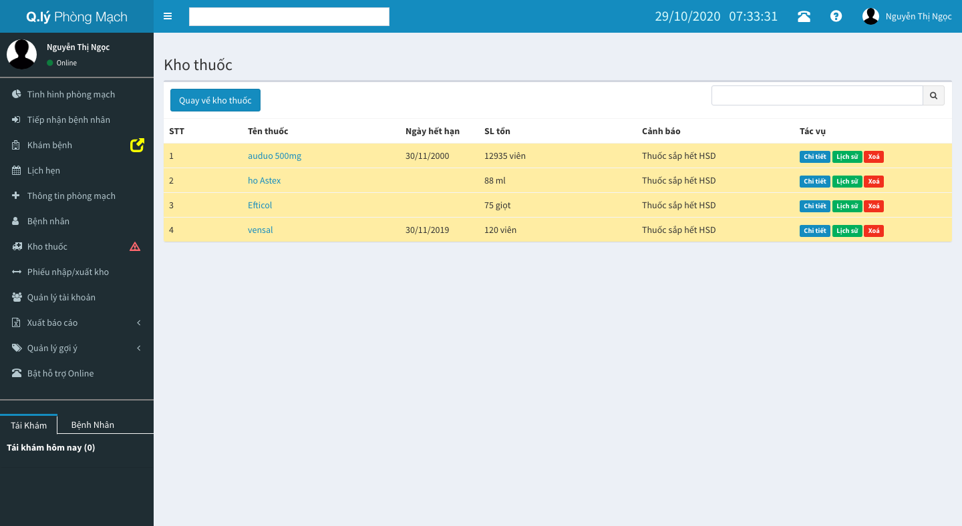This screenshot has width=962, height=526.
Task: Switch to the Bệnh Nhân tab
Action: click(x=93, y=425)
